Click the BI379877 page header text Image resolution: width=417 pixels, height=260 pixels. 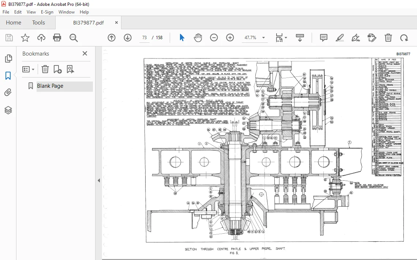tap(403, 54)
